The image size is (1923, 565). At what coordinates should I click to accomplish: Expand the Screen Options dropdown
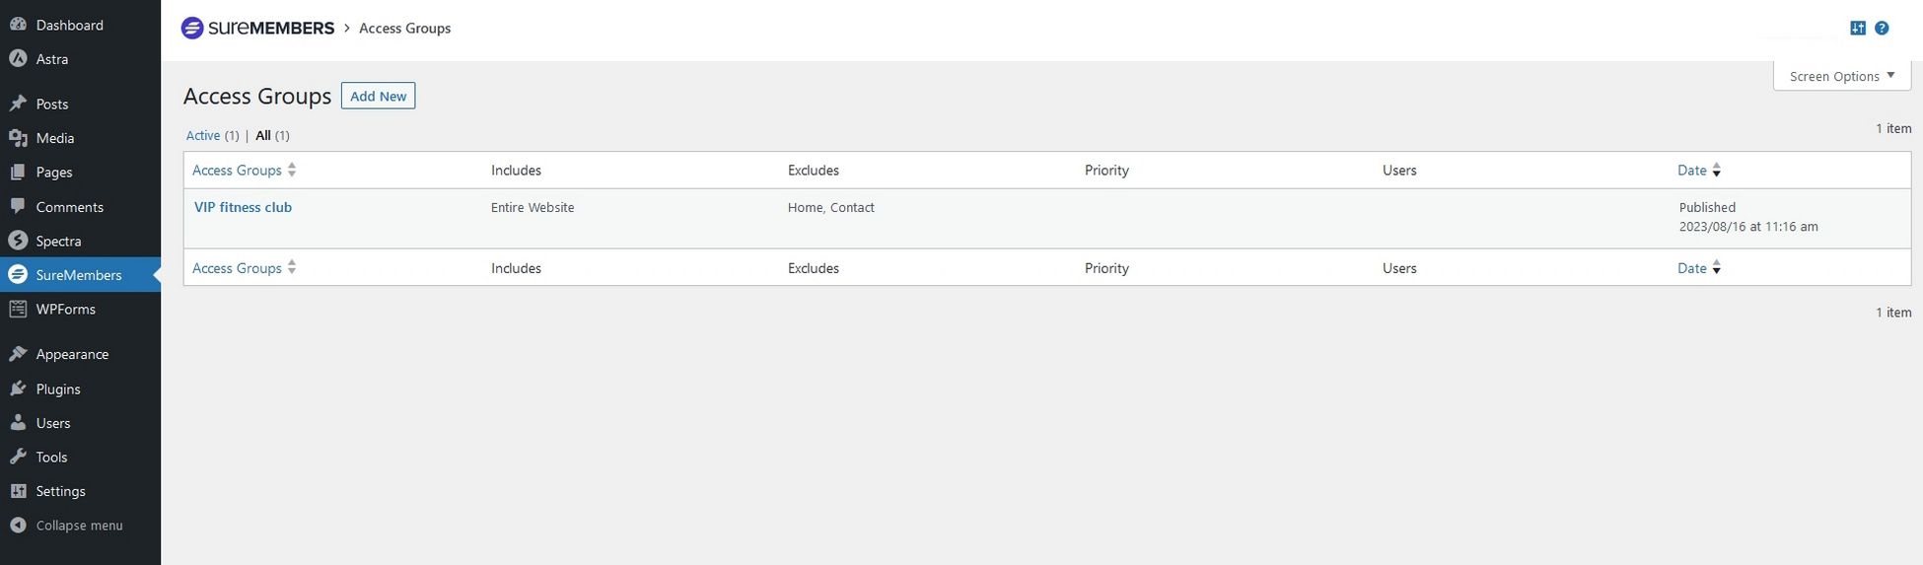tap(1841, 76)
